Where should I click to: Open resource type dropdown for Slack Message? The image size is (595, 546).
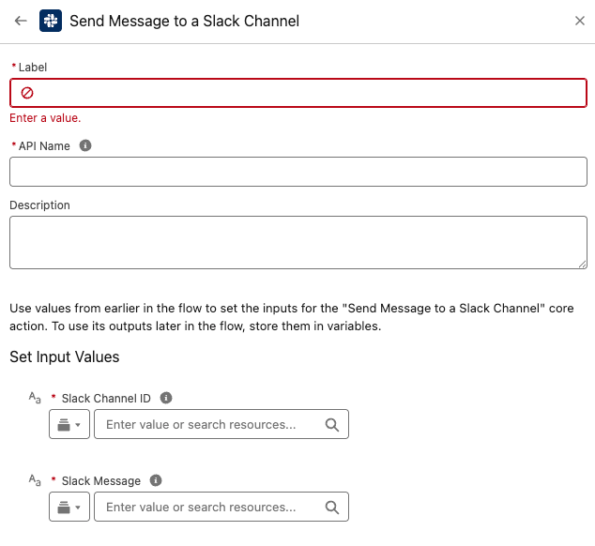[69, 507]
